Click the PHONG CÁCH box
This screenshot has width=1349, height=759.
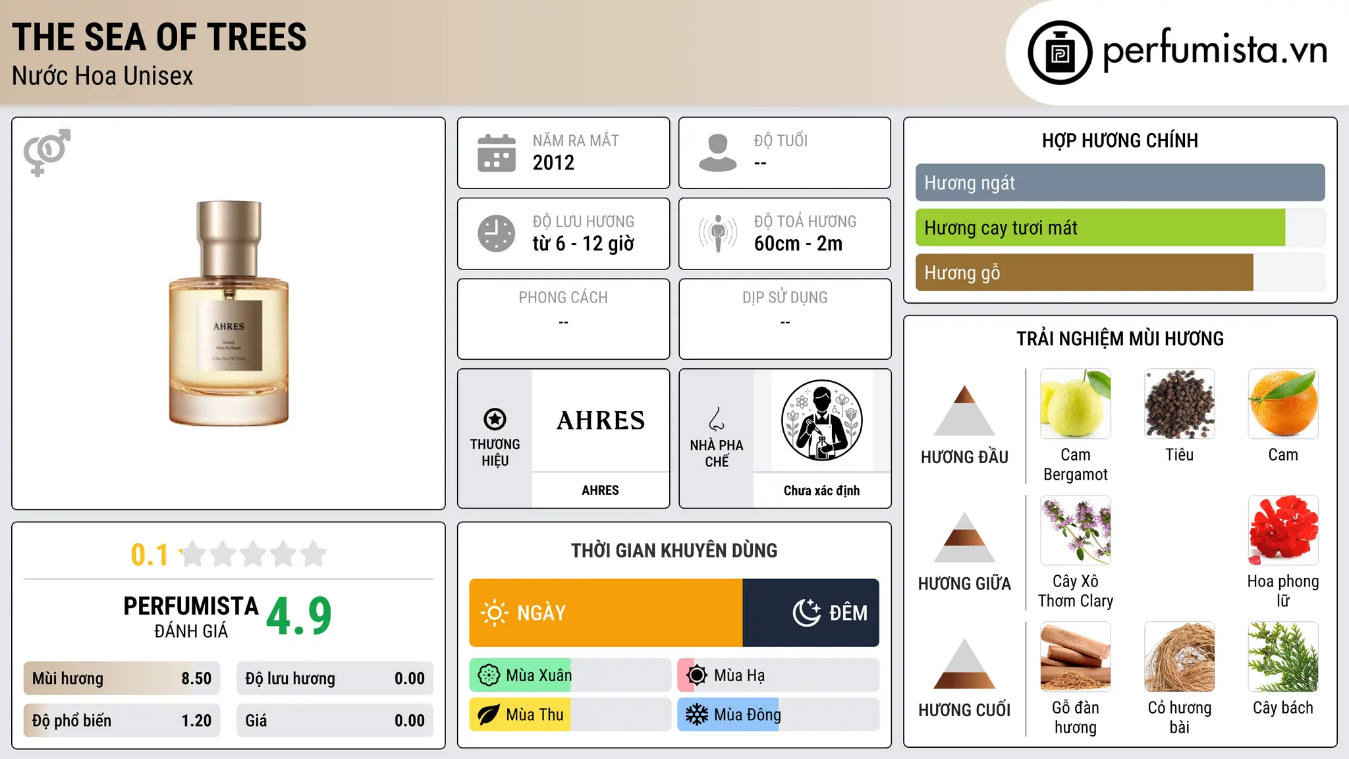click(563, 319)
